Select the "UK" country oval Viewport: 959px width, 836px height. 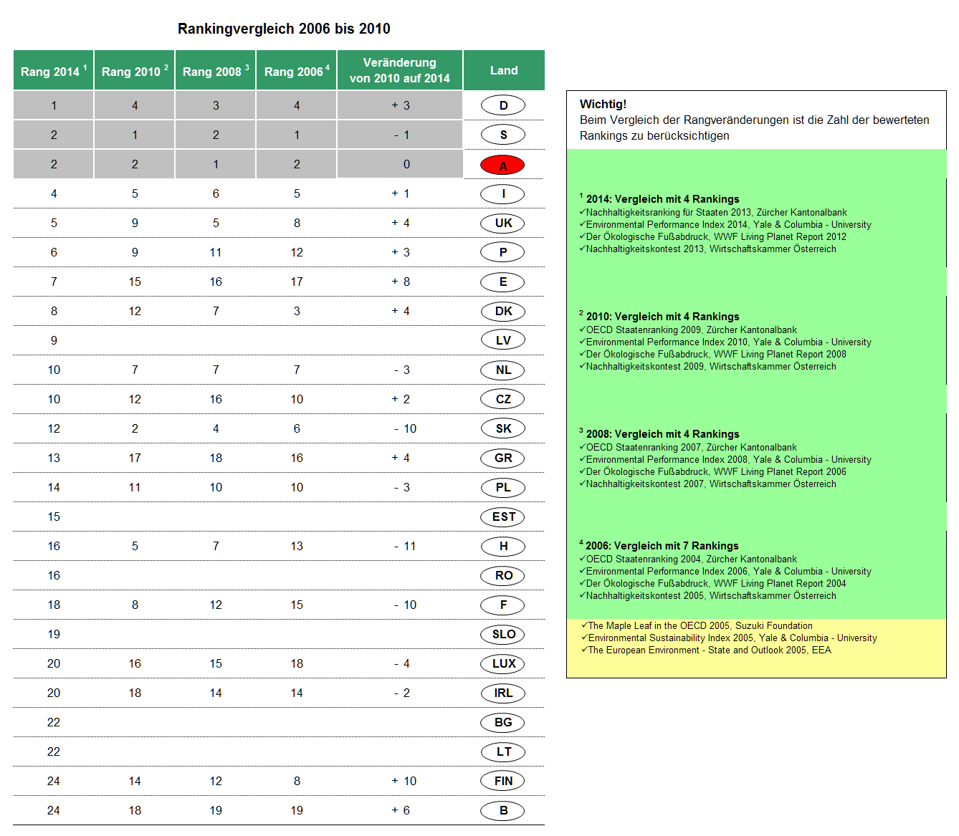502,223
